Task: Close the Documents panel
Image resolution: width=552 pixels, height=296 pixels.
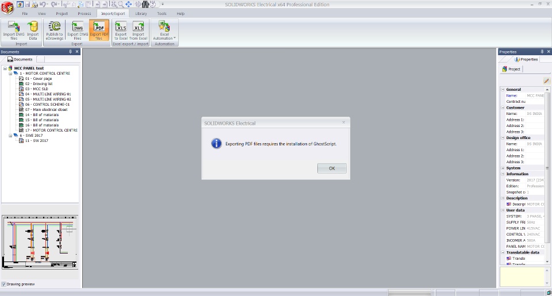Action: (x=77, y=52)
